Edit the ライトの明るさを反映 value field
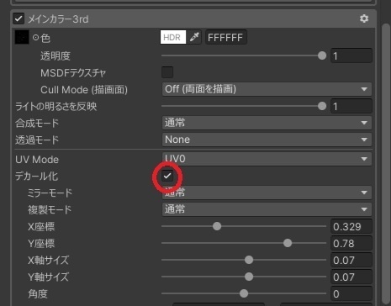Viewport: 391px width, 306px height. coord(351,106)
